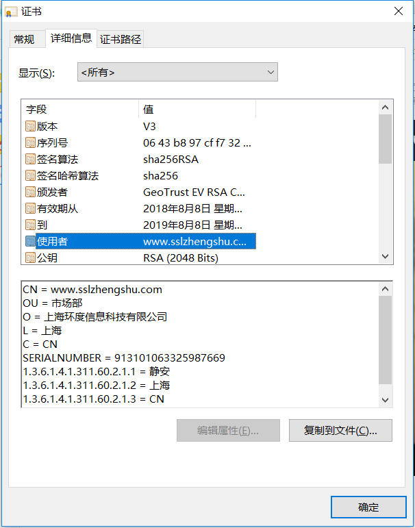Click the 公钥 field label
Viewport: 415px width, 528px height.
pyautogui.click(x=47, y=258)
